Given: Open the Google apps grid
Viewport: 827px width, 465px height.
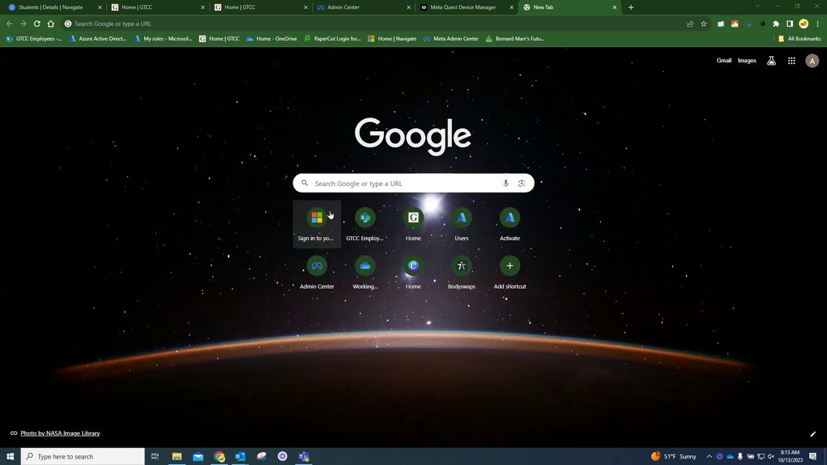Looking at the screenshot, I should click(791, 61).
